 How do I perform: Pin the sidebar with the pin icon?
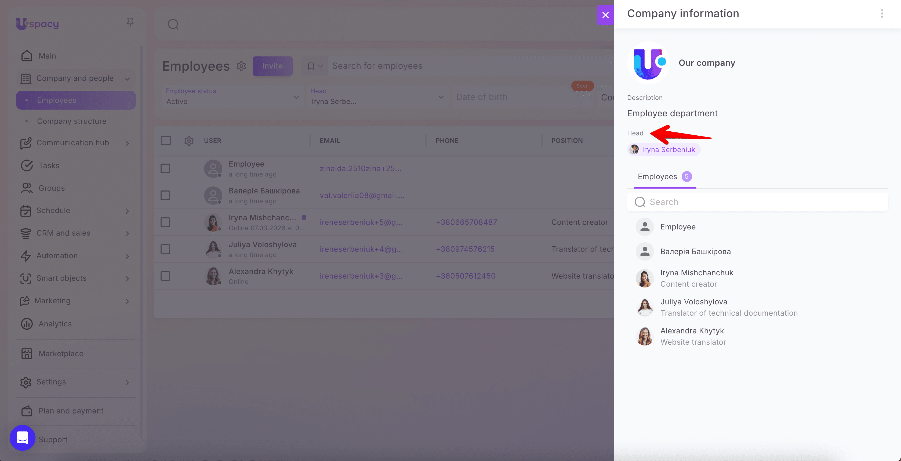coord(130,23)
